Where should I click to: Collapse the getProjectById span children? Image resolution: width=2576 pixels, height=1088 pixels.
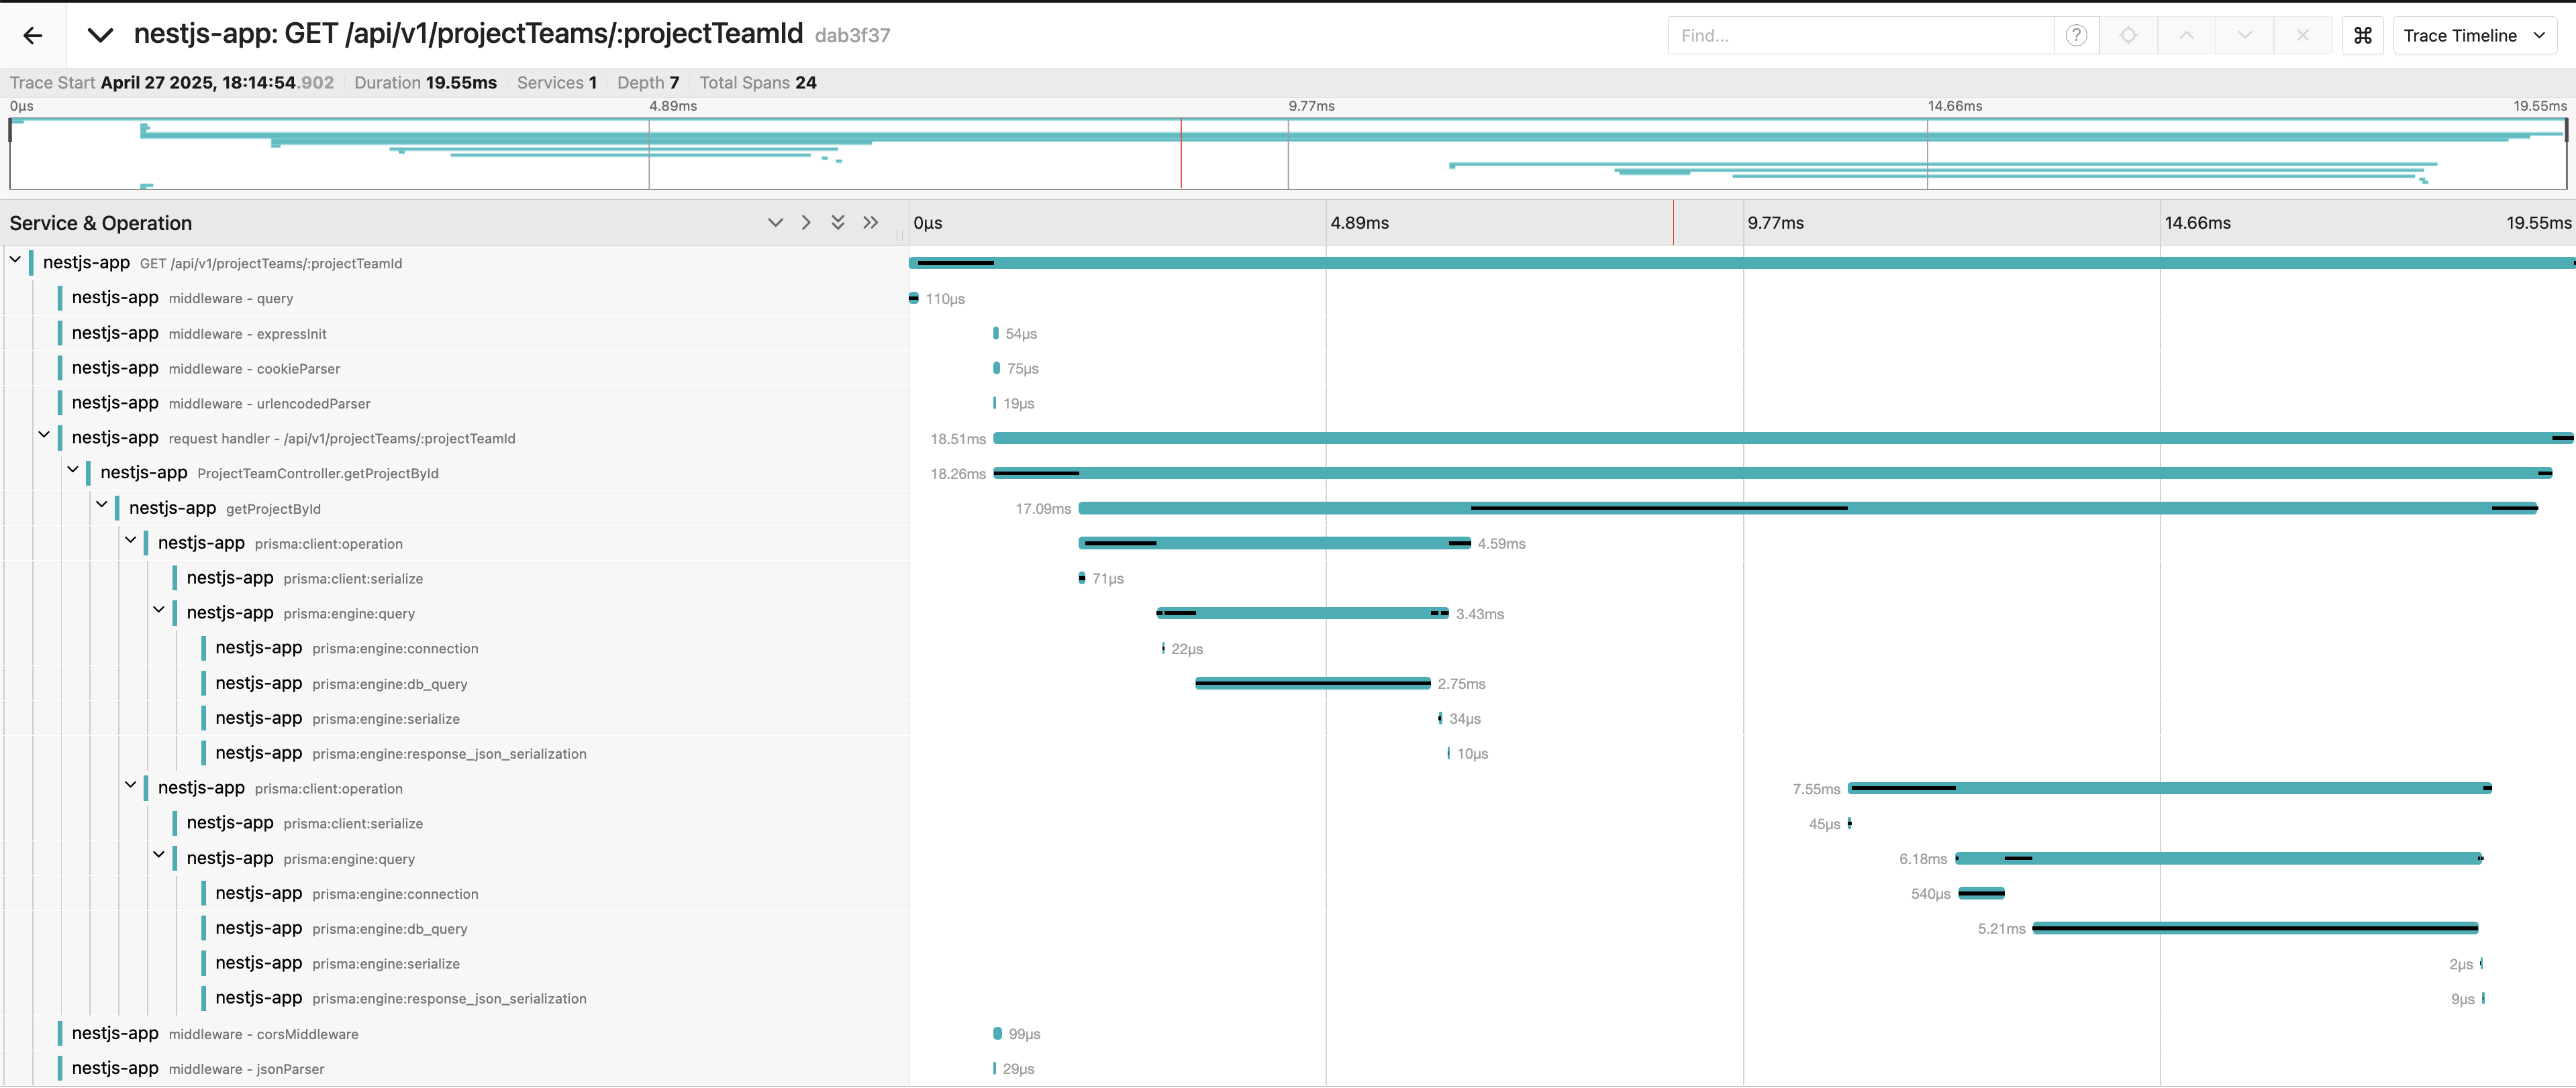click(x=102, y=506)
